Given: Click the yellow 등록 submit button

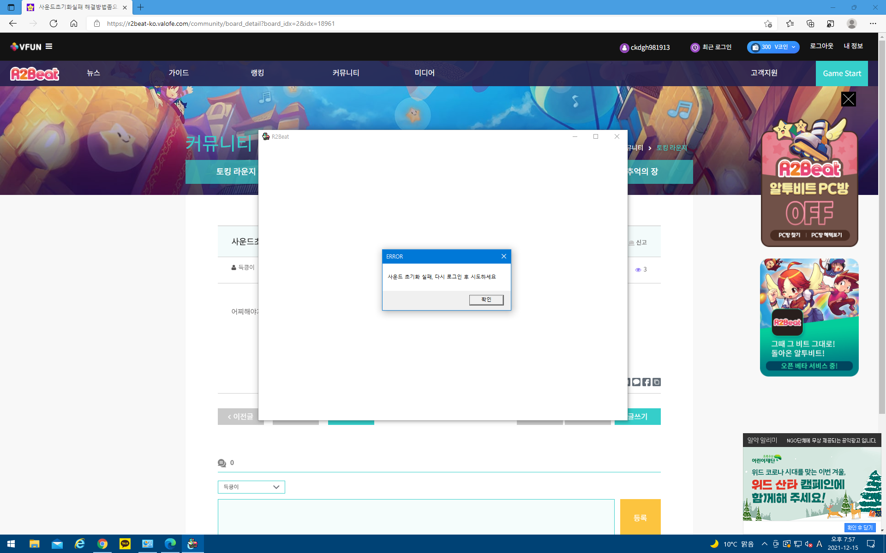Looking at the screenshot, I should tap(640, 518).
